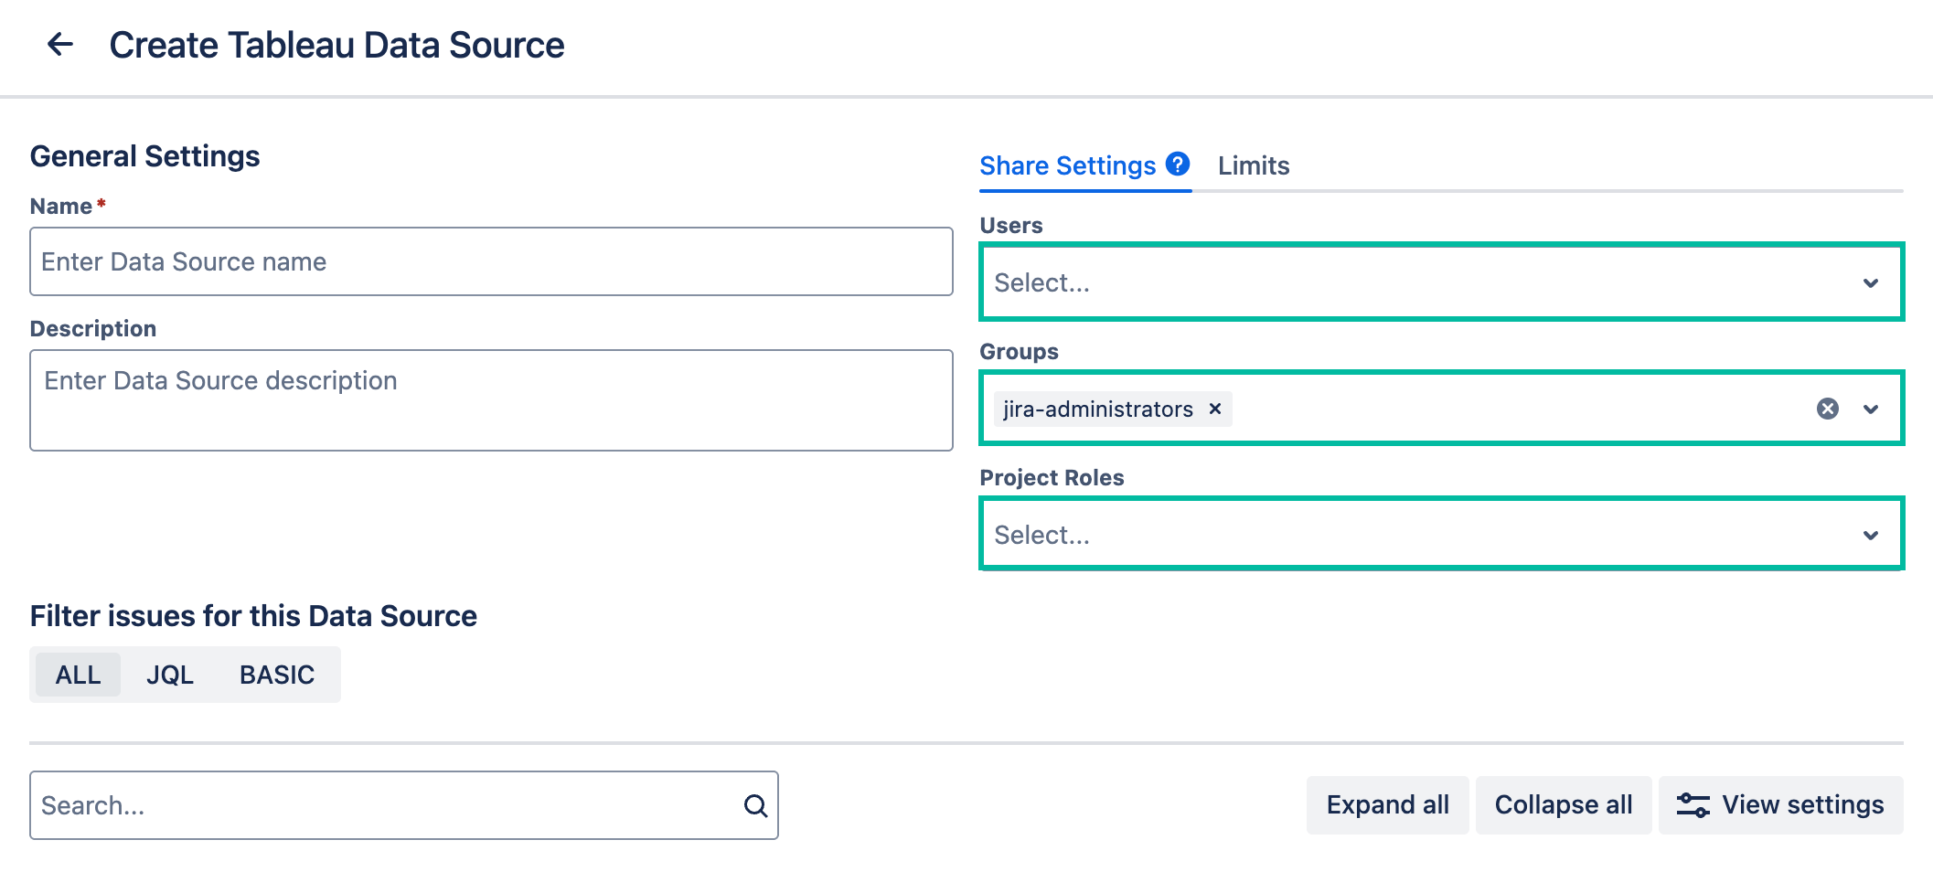Select the JQL filter mode
The height and width of the screenshot is (872, 1933).
point(170,675)
